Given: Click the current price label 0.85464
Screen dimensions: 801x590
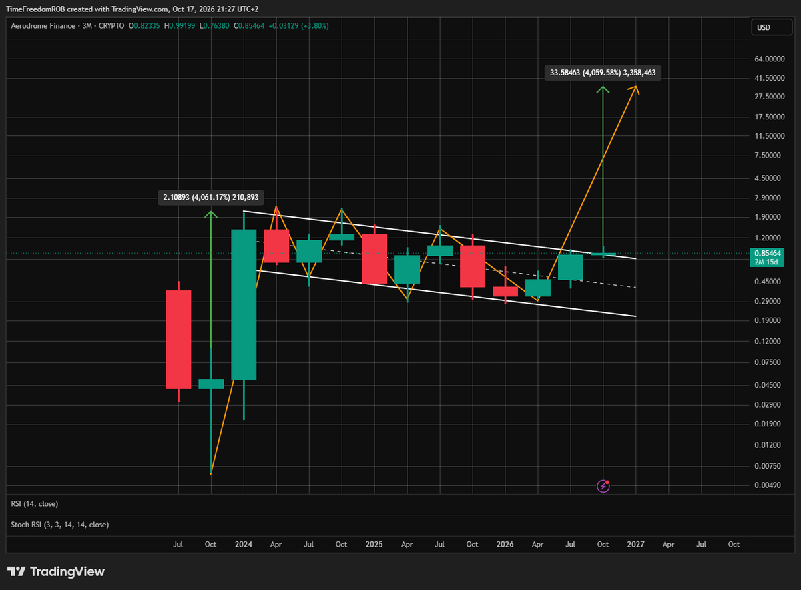Looking at the screenshot, I should tap(769, 253).
